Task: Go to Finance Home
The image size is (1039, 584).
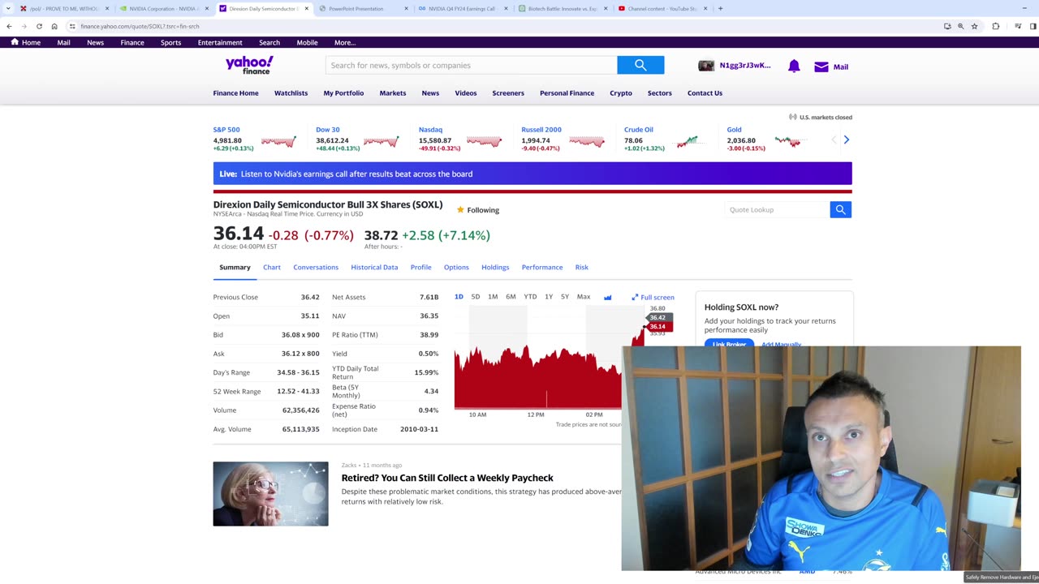Action: click(x=235, y=92)
